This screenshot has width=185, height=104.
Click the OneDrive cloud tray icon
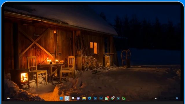[156, 98]
